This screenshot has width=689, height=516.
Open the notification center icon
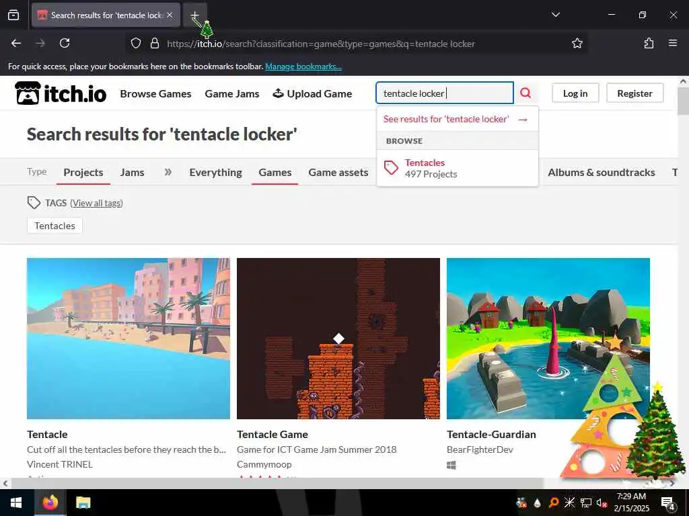click(668, 503)
